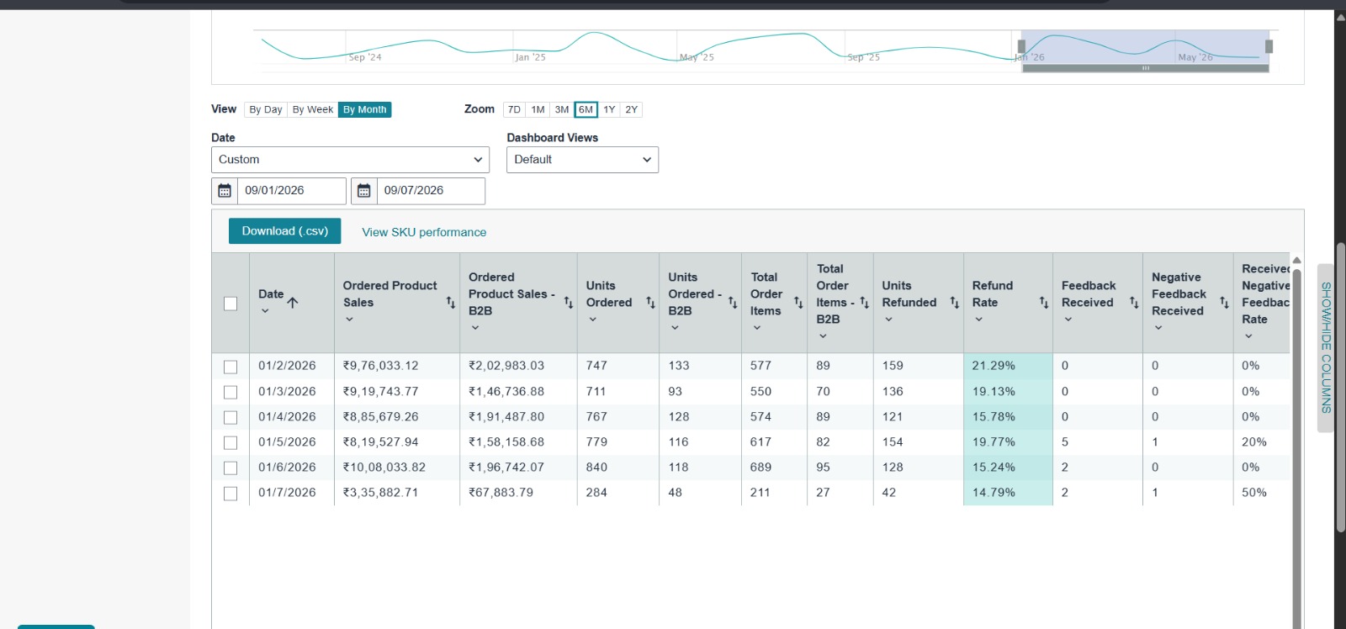The image size is (1346, 629).
Task: Check the row for 01/2/2026
Action: [231, 367]
